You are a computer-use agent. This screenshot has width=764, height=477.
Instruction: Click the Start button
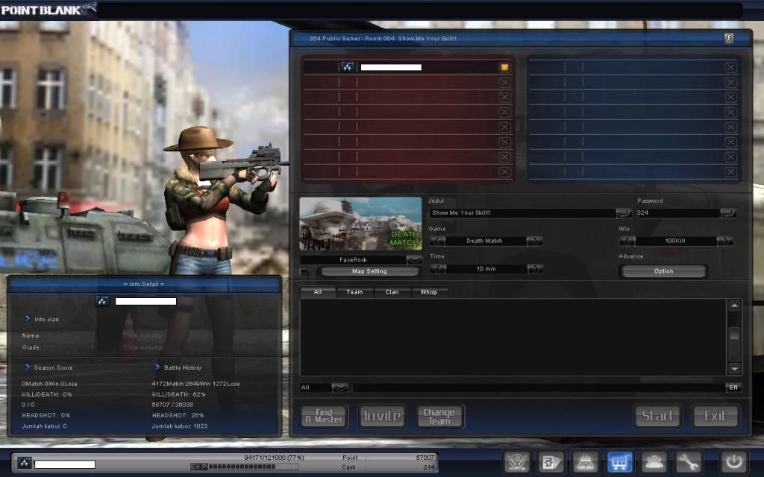[x=657, y=416]
